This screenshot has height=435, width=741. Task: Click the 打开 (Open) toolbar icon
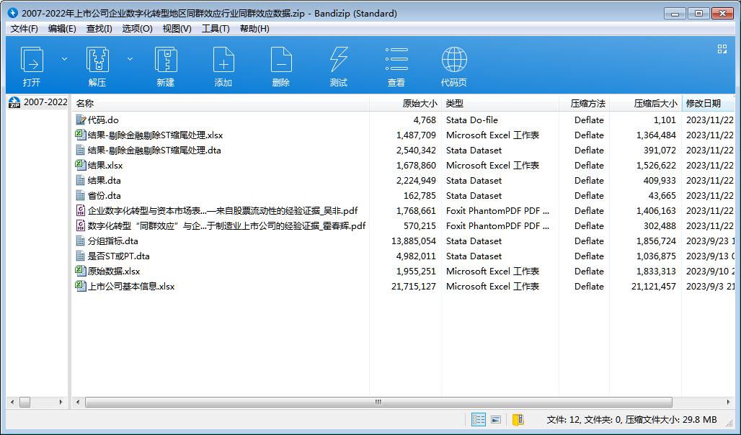click(x=32, y=60)
